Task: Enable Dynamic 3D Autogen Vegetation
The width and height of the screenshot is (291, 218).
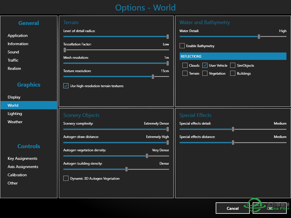Action: pyautogui.click(x=66, y=178)
